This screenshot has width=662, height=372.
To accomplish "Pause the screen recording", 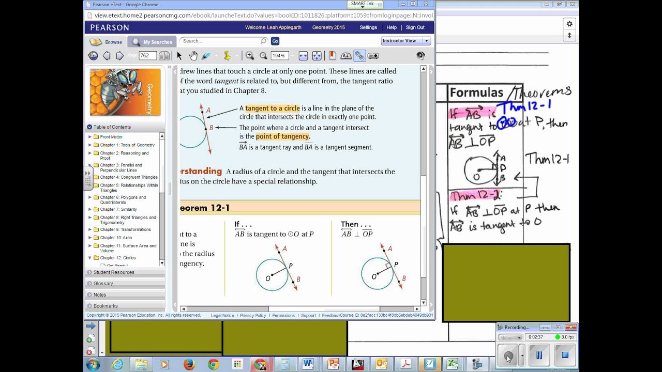I will (539, 355).
